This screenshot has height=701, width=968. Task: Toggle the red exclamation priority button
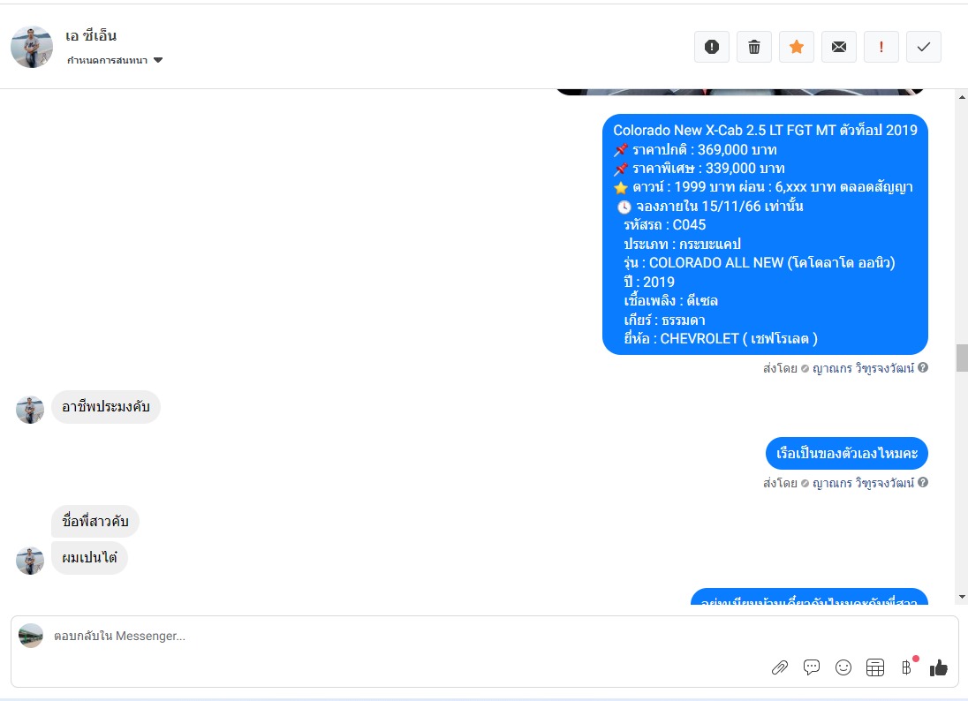(x=881, y=47)
